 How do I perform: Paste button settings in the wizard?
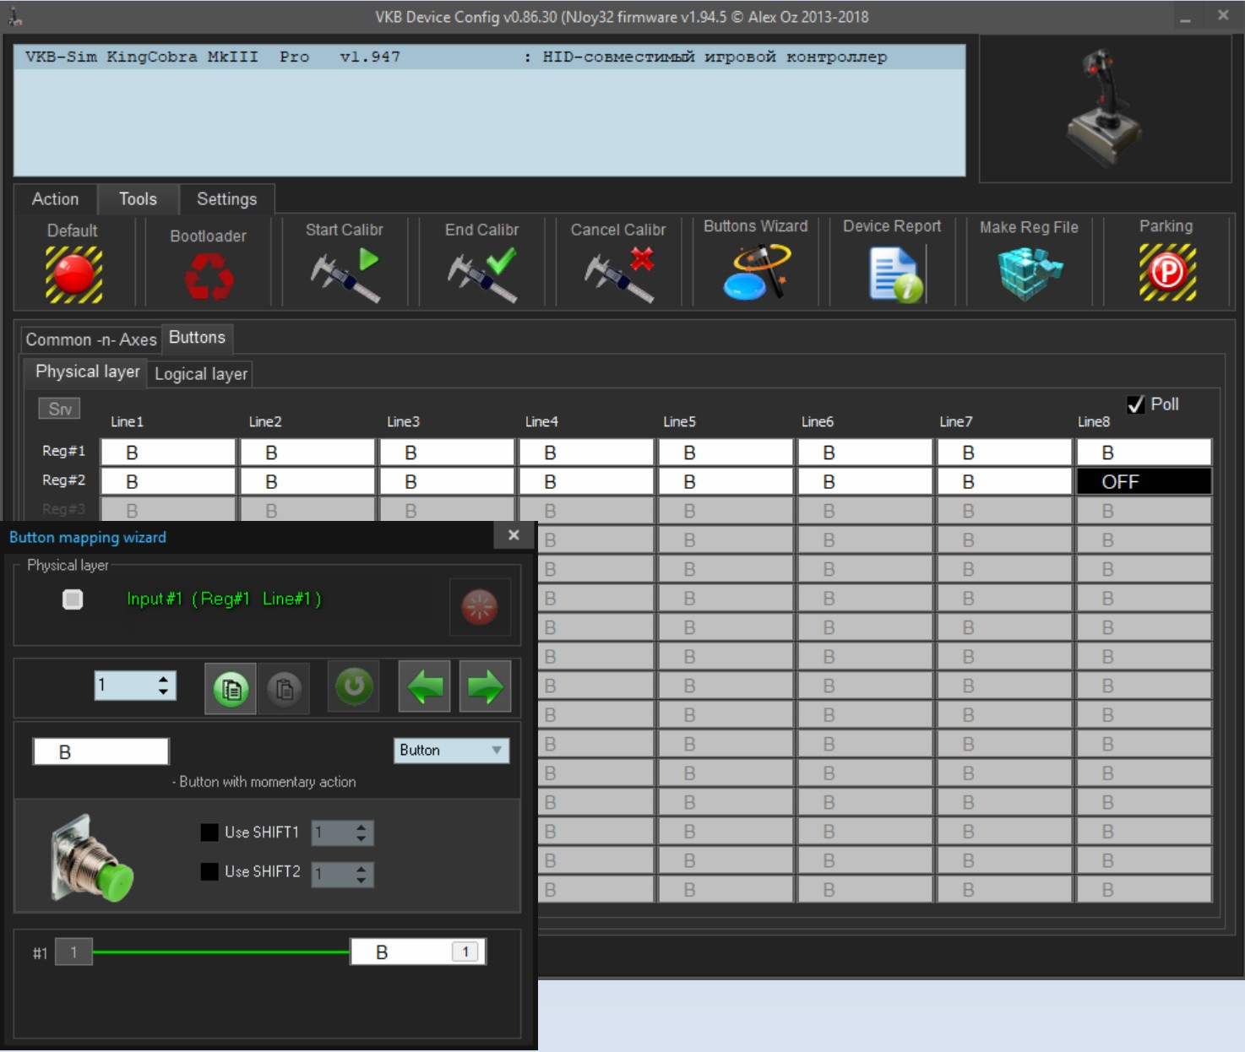point(285,688)
